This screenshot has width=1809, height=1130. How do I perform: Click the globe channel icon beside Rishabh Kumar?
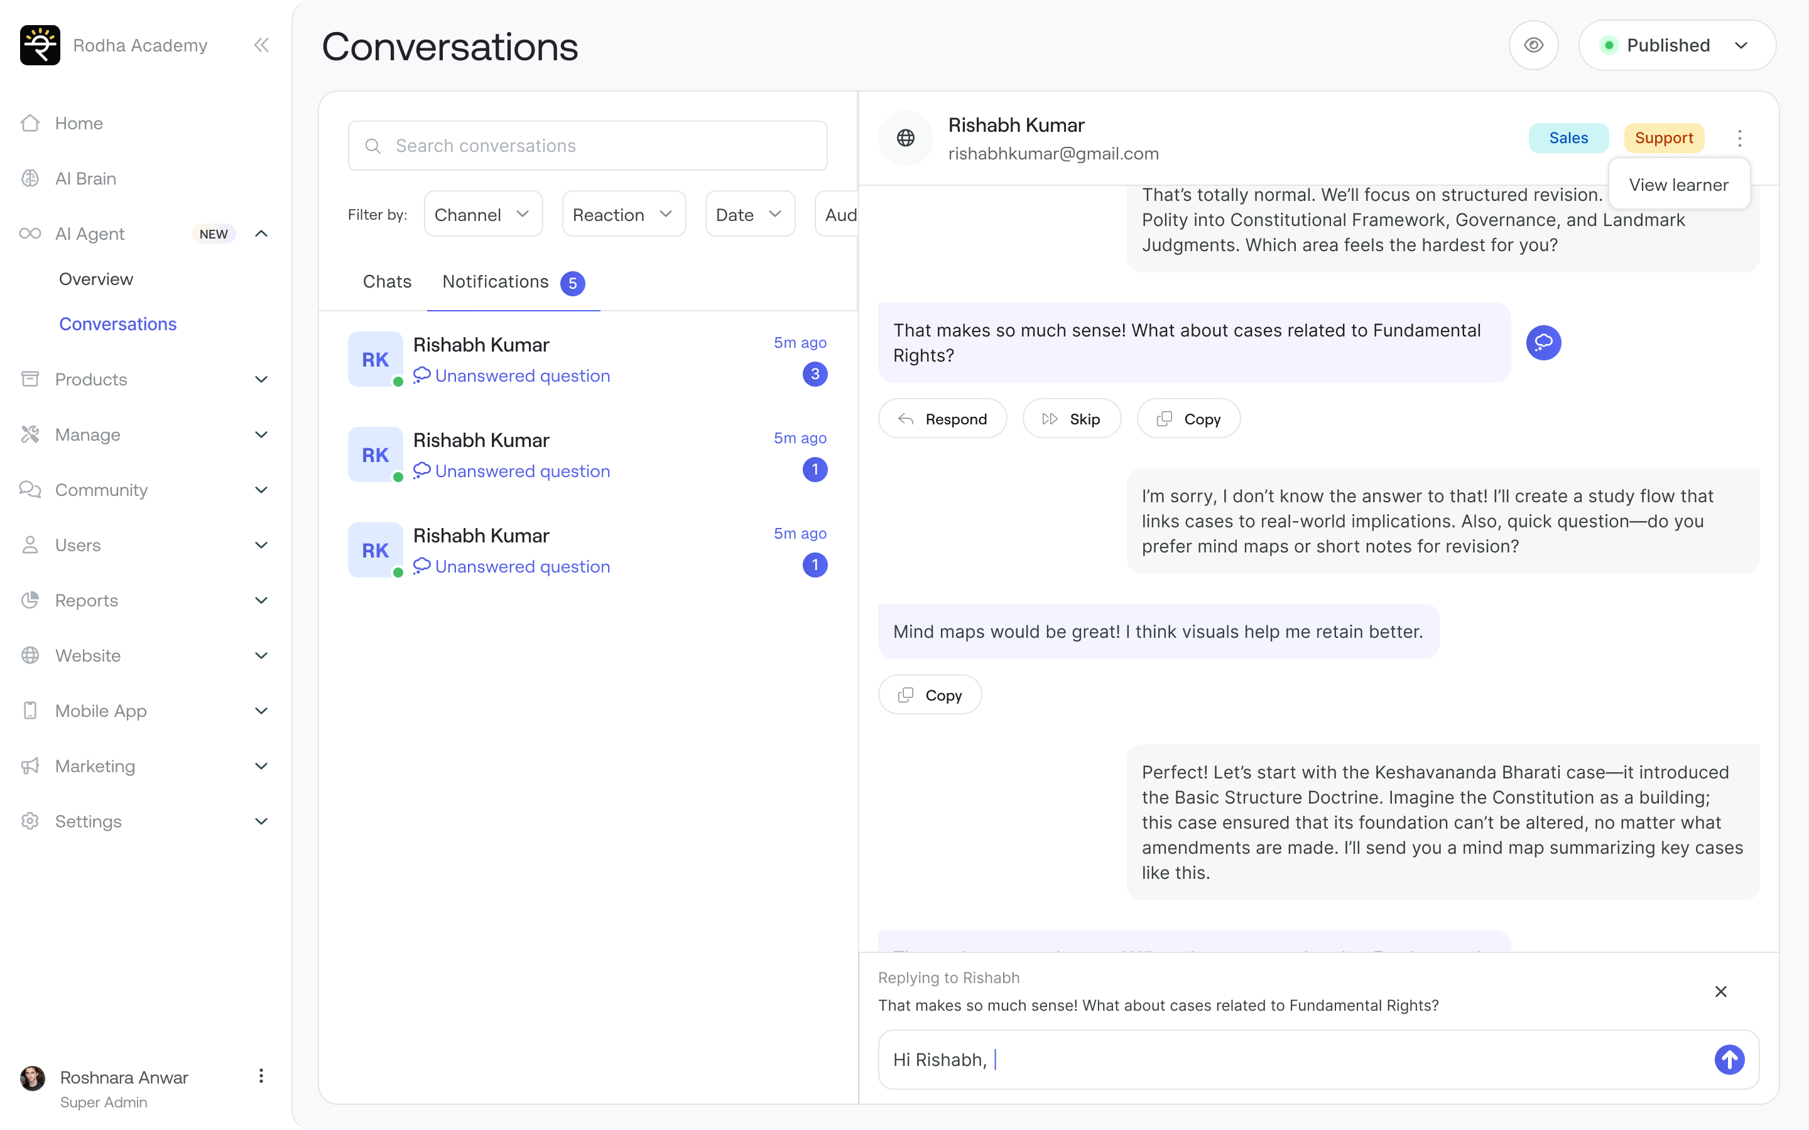pos(905,138)
